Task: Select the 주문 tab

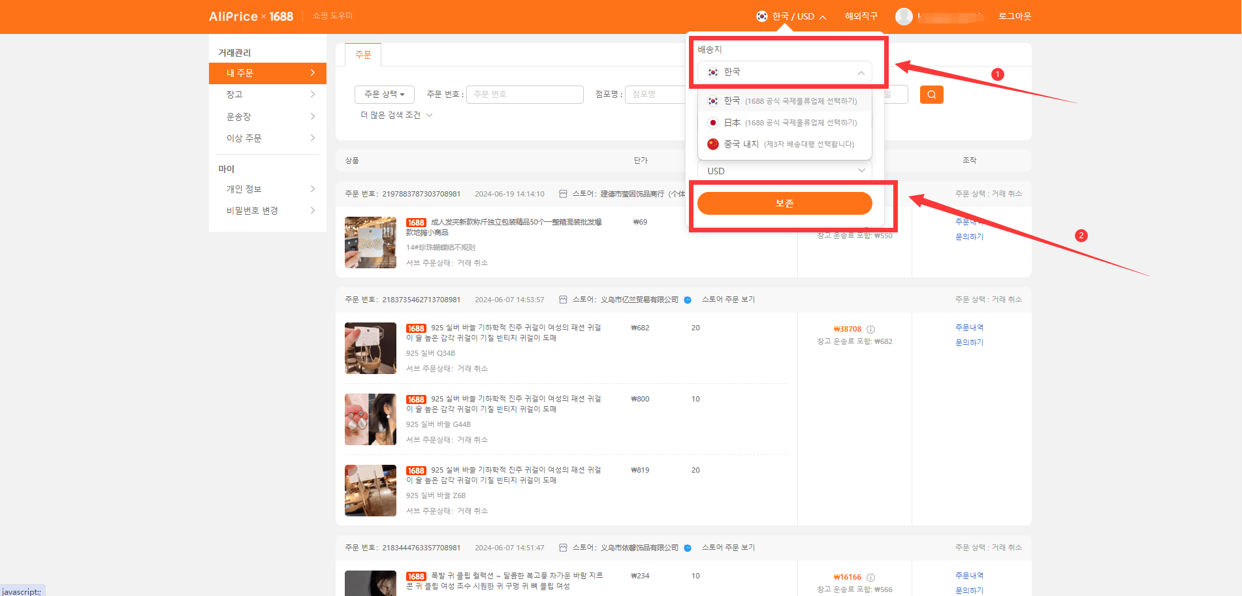Action: pyautogui.click(x=363, y=55)
